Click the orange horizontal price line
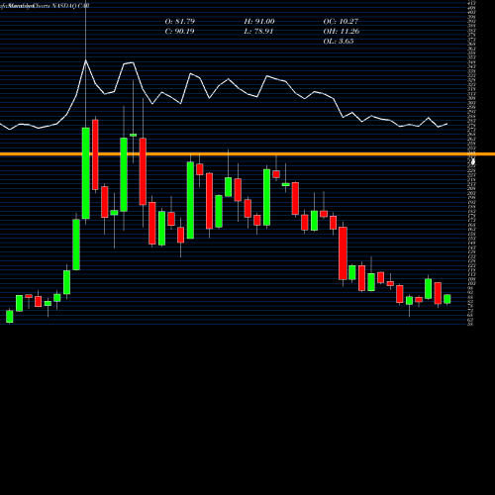The height and width of the screenshot is (495, 495). 247,154
